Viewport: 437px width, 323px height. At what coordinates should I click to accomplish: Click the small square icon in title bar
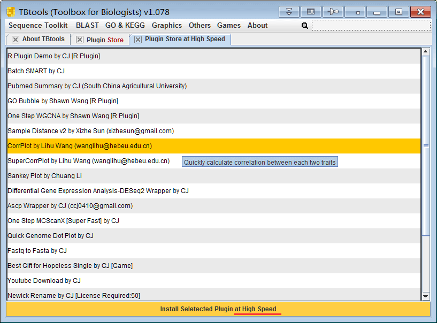[x=355, y=12]
